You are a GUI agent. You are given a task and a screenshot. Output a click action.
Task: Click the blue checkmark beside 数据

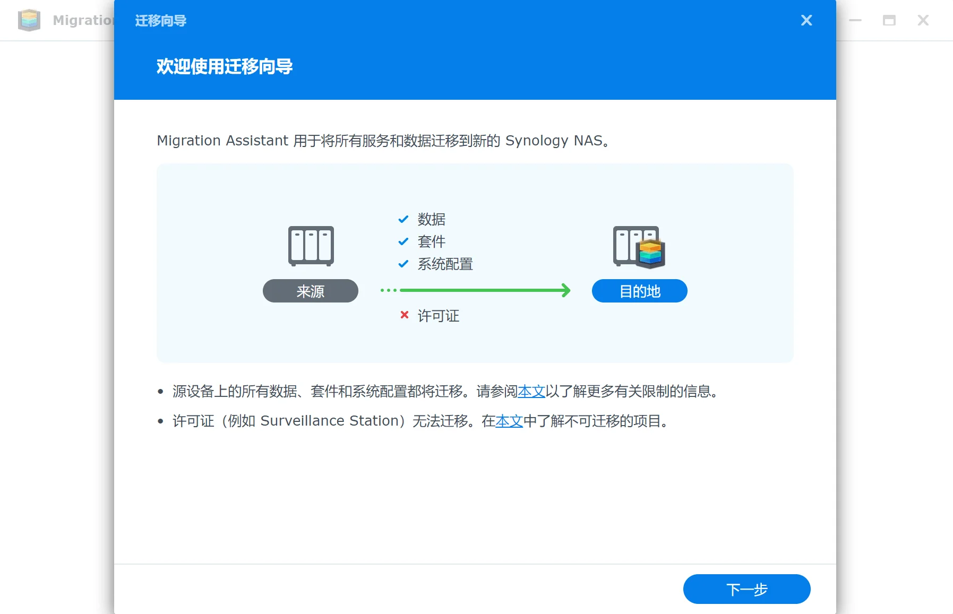click(403, 219)
